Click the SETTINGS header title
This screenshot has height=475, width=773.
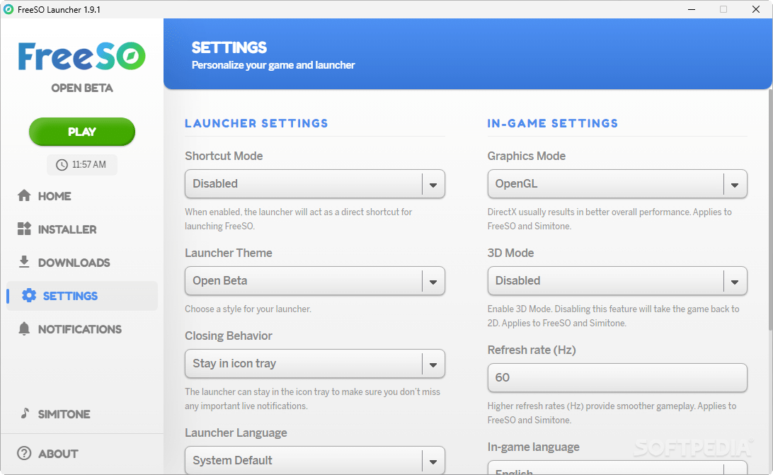coord(229,47)
